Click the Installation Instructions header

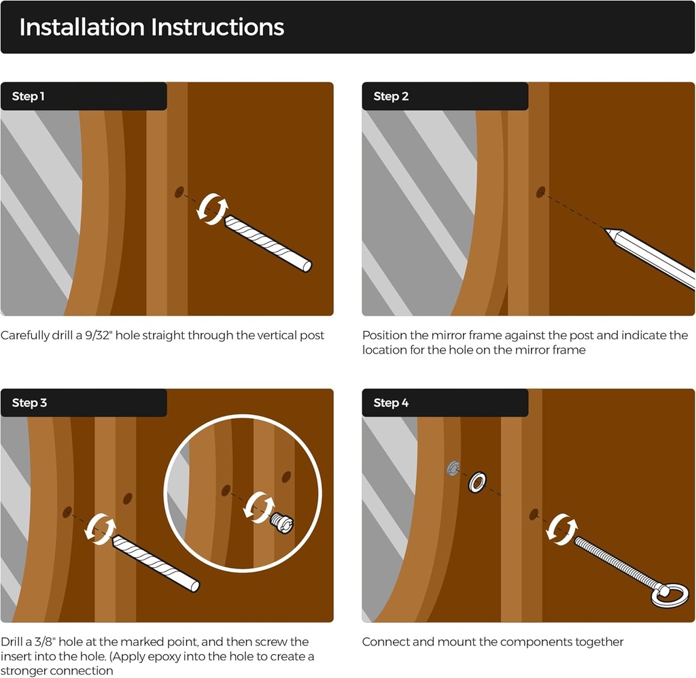click(152, 27)
